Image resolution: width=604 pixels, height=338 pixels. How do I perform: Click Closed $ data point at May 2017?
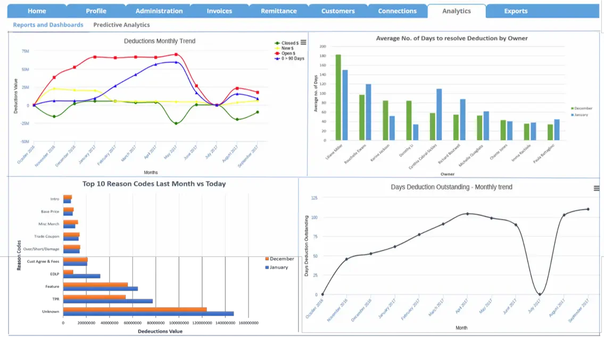coord(176,123)
